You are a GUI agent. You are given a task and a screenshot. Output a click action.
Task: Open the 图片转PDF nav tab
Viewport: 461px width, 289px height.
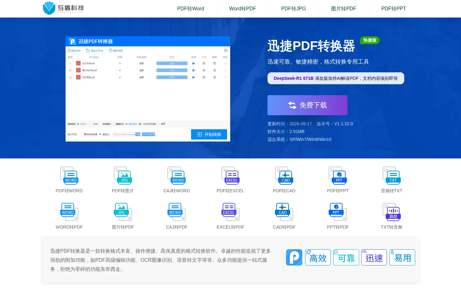(x=344, y=9)
